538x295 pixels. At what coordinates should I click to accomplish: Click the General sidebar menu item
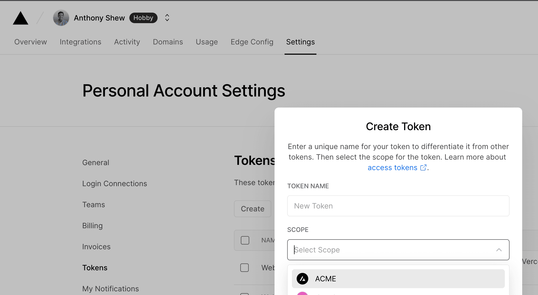click(96, 162)
